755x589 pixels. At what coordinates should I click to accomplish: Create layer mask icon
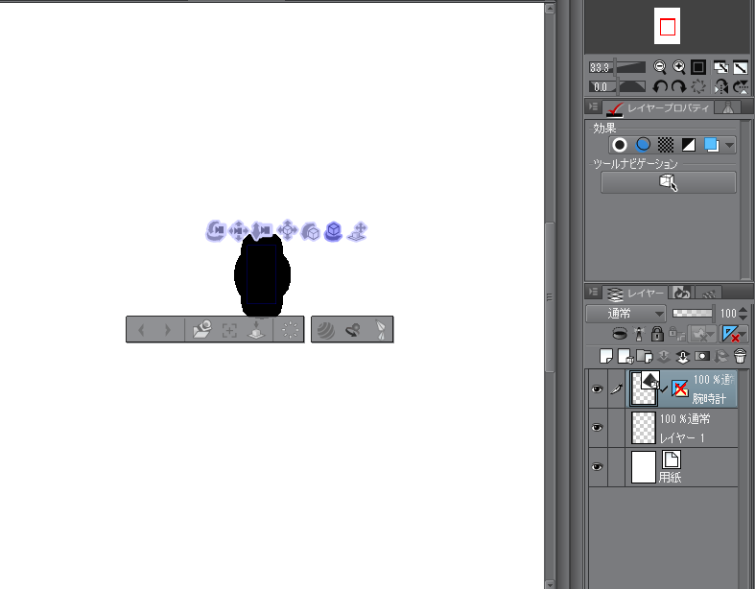tap(702, 357)
